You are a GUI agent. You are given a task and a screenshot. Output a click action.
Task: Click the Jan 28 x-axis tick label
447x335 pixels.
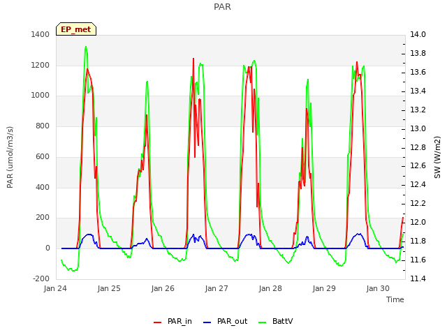(270, 288)
